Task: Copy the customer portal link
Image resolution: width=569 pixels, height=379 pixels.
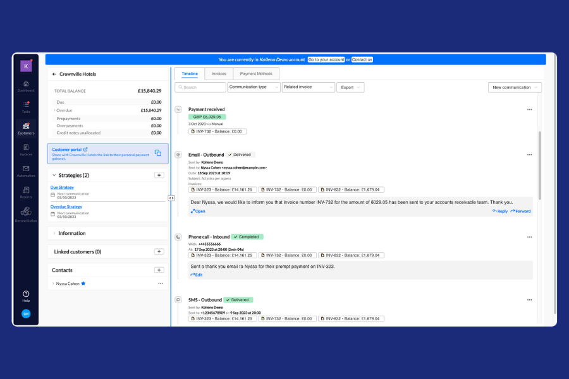Action: 158,152
